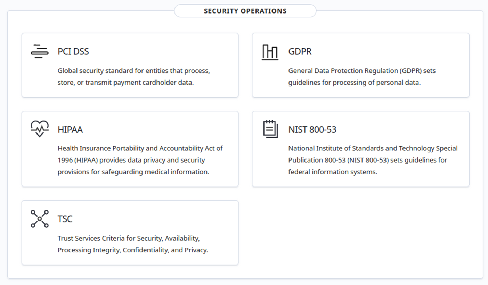
Task: Click the Trust Services Criteria description
Action: [x=133, y=244]
